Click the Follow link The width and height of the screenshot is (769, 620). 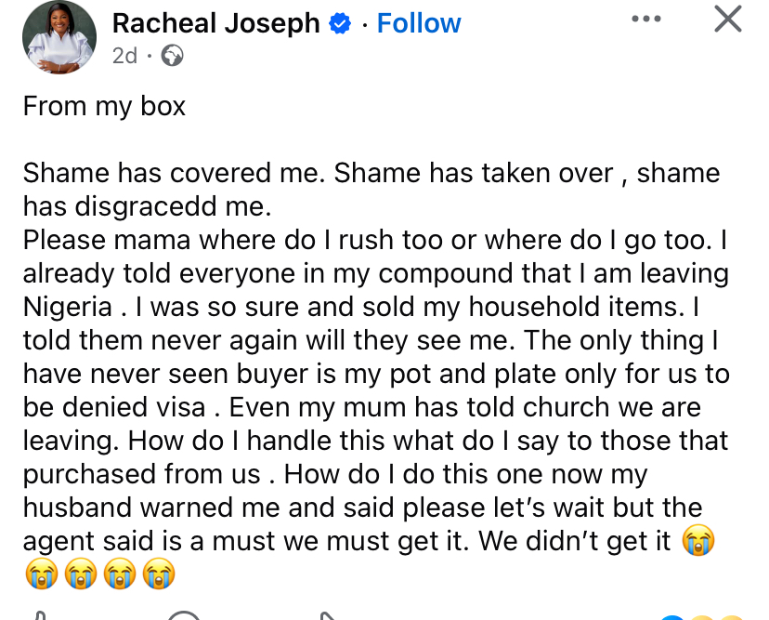418,23
